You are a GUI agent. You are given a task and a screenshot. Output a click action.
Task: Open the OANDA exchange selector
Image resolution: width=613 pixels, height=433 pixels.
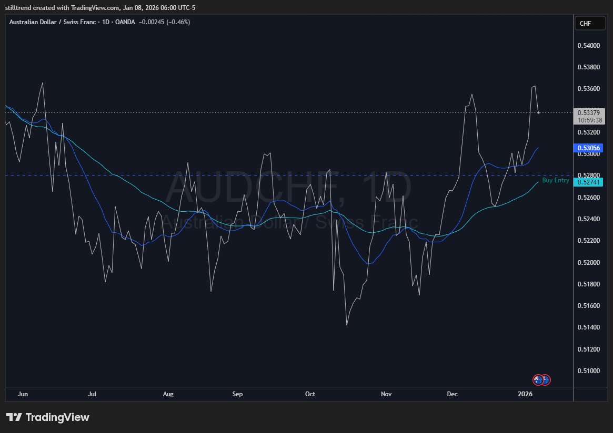pos(125,22)
